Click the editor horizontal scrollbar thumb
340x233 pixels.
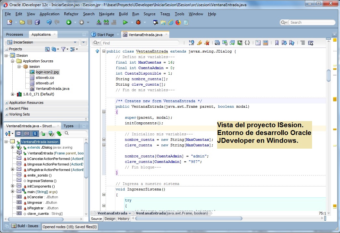pos(189,219)
